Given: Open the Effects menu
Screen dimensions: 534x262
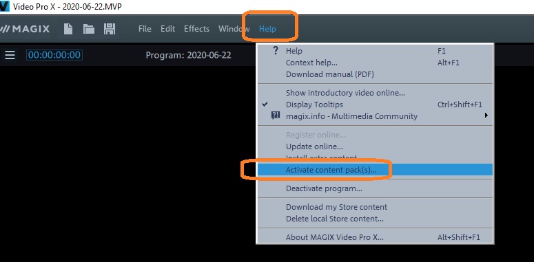Looking at the screenshot, I should point(196,29).
